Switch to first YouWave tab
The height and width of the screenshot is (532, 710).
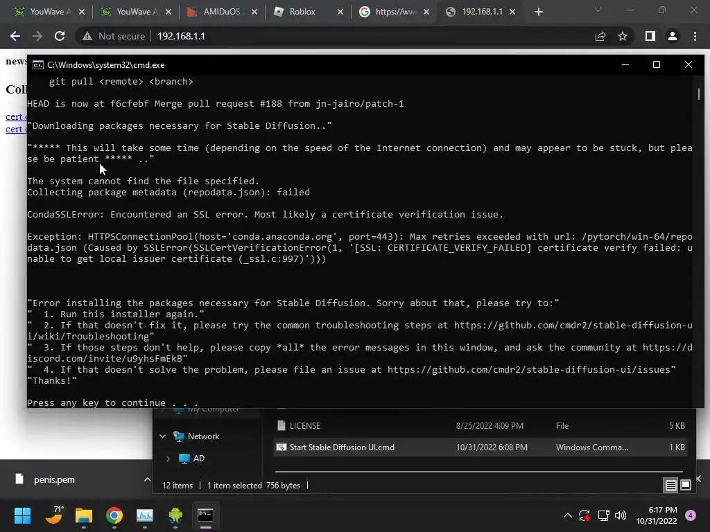point(49,12)
